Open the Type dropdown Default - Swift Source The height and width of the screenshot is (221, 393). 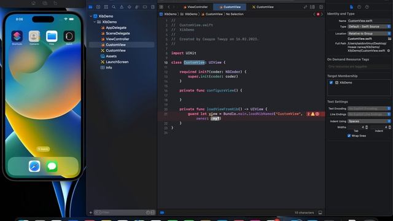coord(369,26)
